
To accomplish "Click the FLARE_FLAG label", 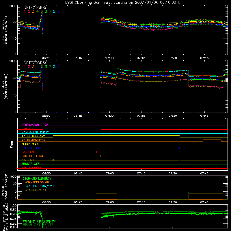I will coord(30,144).
